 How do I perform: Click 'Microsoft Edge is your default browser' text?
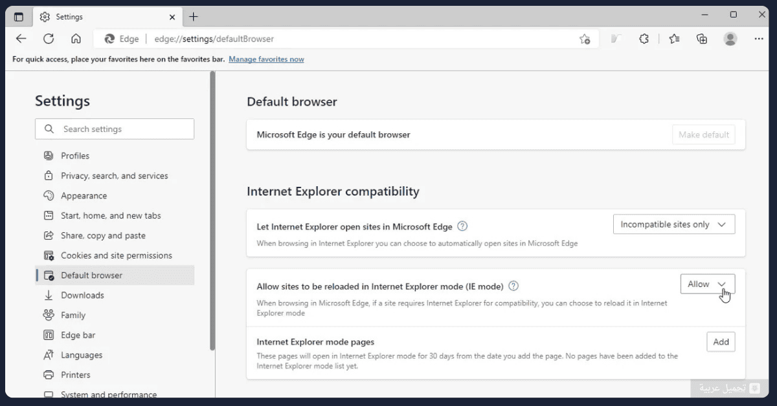pyautogui.click(x=333, y=134)
